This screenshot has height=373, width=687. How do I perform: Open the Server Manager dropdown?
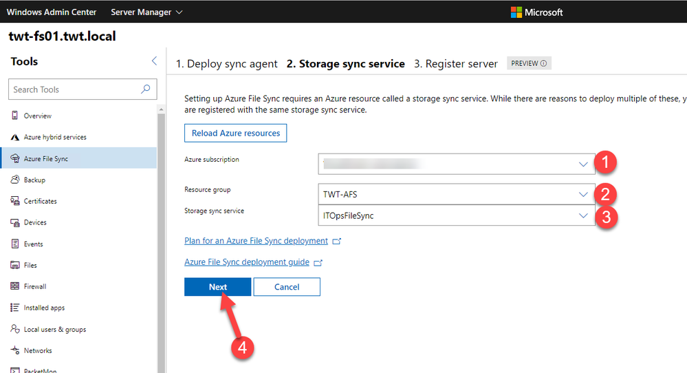pyautogui.click(x=146, y=12)
